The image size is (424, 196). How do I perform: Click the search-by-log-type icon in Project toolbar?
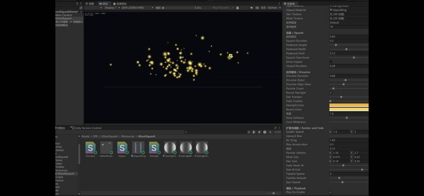265,132
